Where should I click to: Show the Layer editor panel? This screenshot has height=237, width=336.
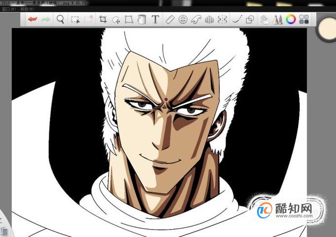pos(265,20)
